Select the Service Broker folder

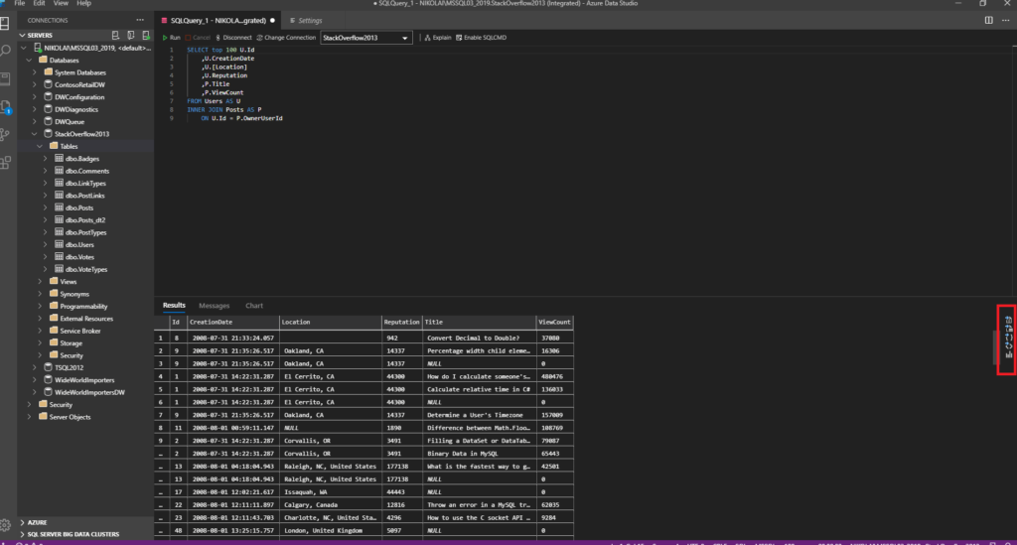pos(80,331)
